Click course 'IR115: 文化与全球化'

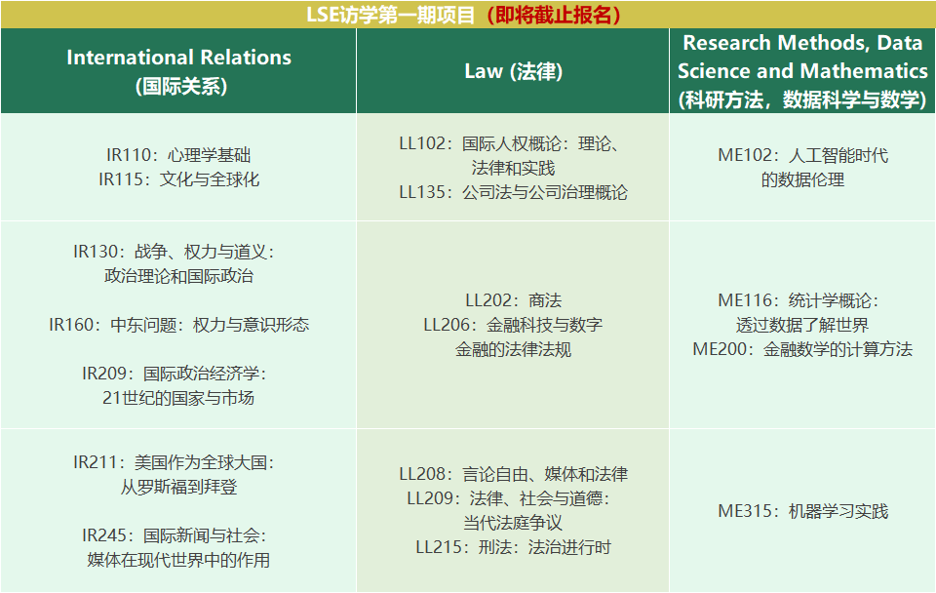pos(178,179)
